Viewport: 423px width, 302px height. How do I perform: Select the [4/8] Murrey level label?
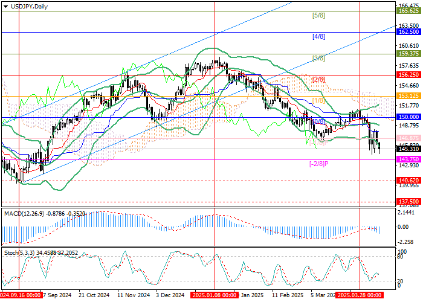coord(318,37)
